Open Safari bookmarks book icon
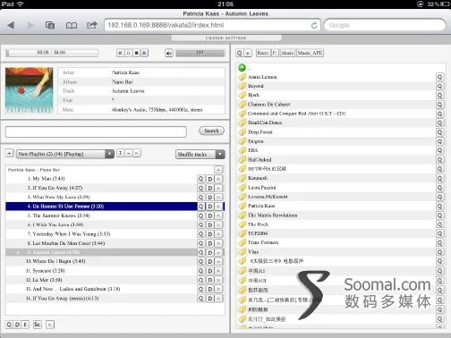This screenshot has height=338, width=451. [x=72, y=26]
